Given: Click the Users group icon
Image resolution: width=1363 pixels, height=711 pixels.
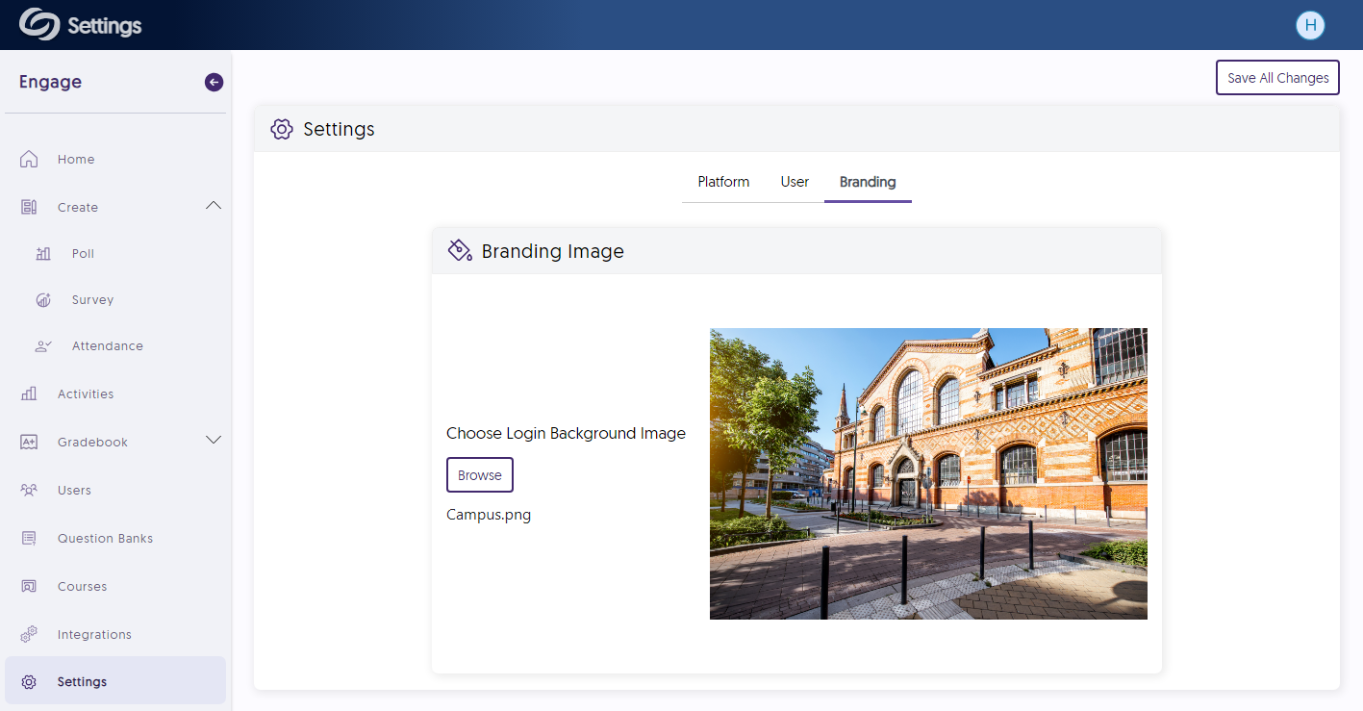Looking at the screenshot, I should [29, 491].
